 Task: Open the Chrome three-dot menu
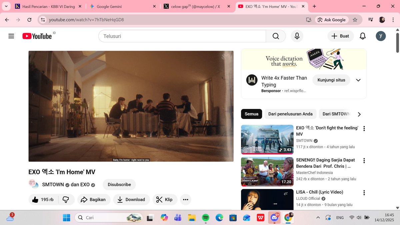[393, 20]
